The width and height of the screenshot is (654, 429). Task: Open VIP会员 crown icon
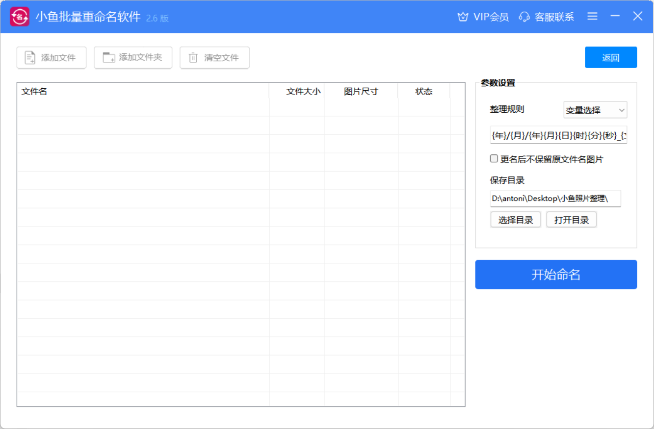coord(463,17)
